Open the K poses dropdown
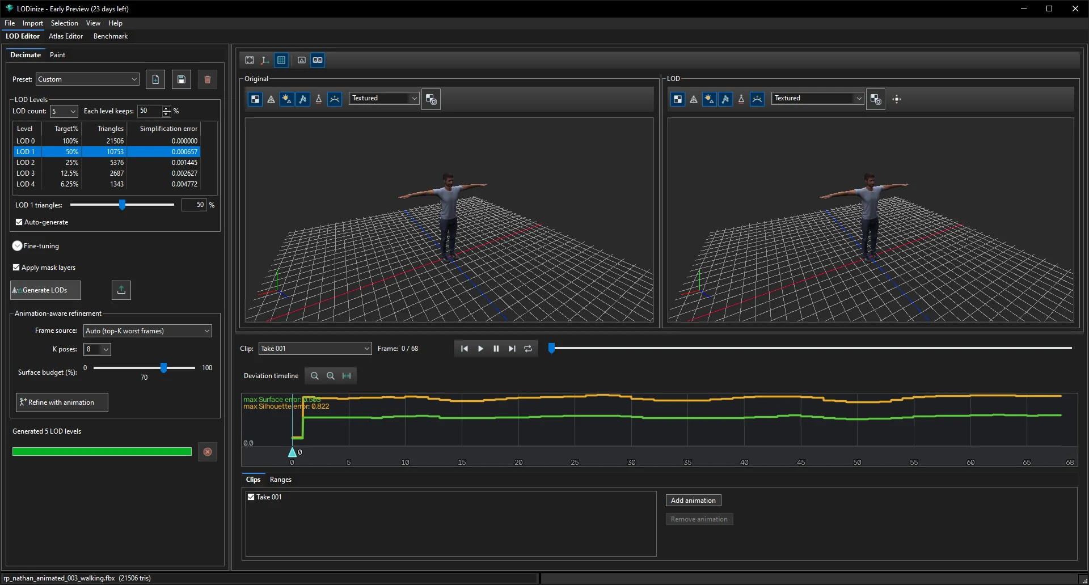 click(x=97, y=349)
